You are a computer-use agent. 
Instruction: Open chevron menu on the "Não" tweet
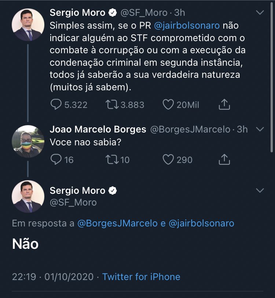point(260,190)
